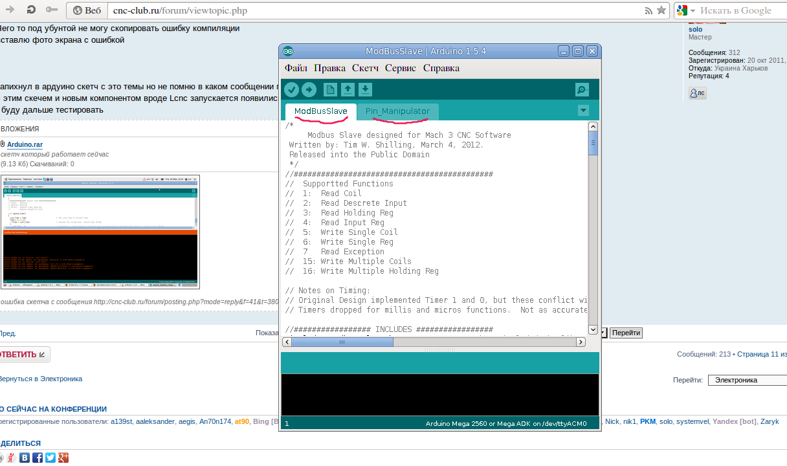Click the horizontal scrollbar left arrow

[x=287, y=342]
